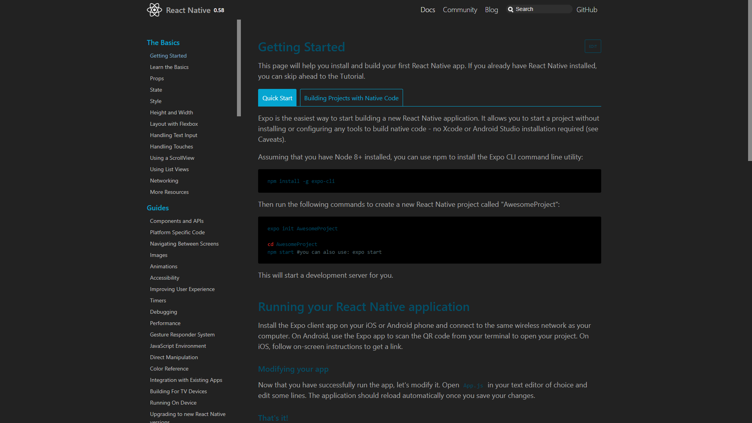Open Platform Specific Code guide

(177, 232)
